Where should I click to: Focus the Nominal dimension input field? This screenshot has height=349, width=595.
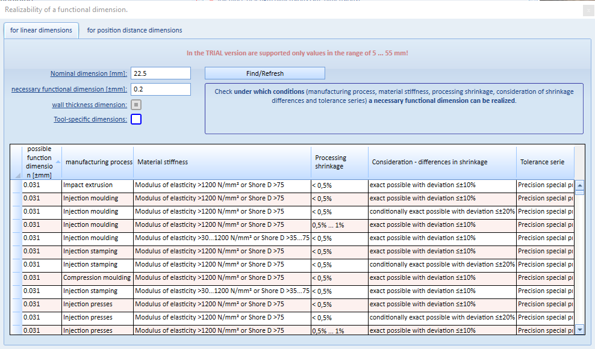pyautogui.click(x=161, y=73)
